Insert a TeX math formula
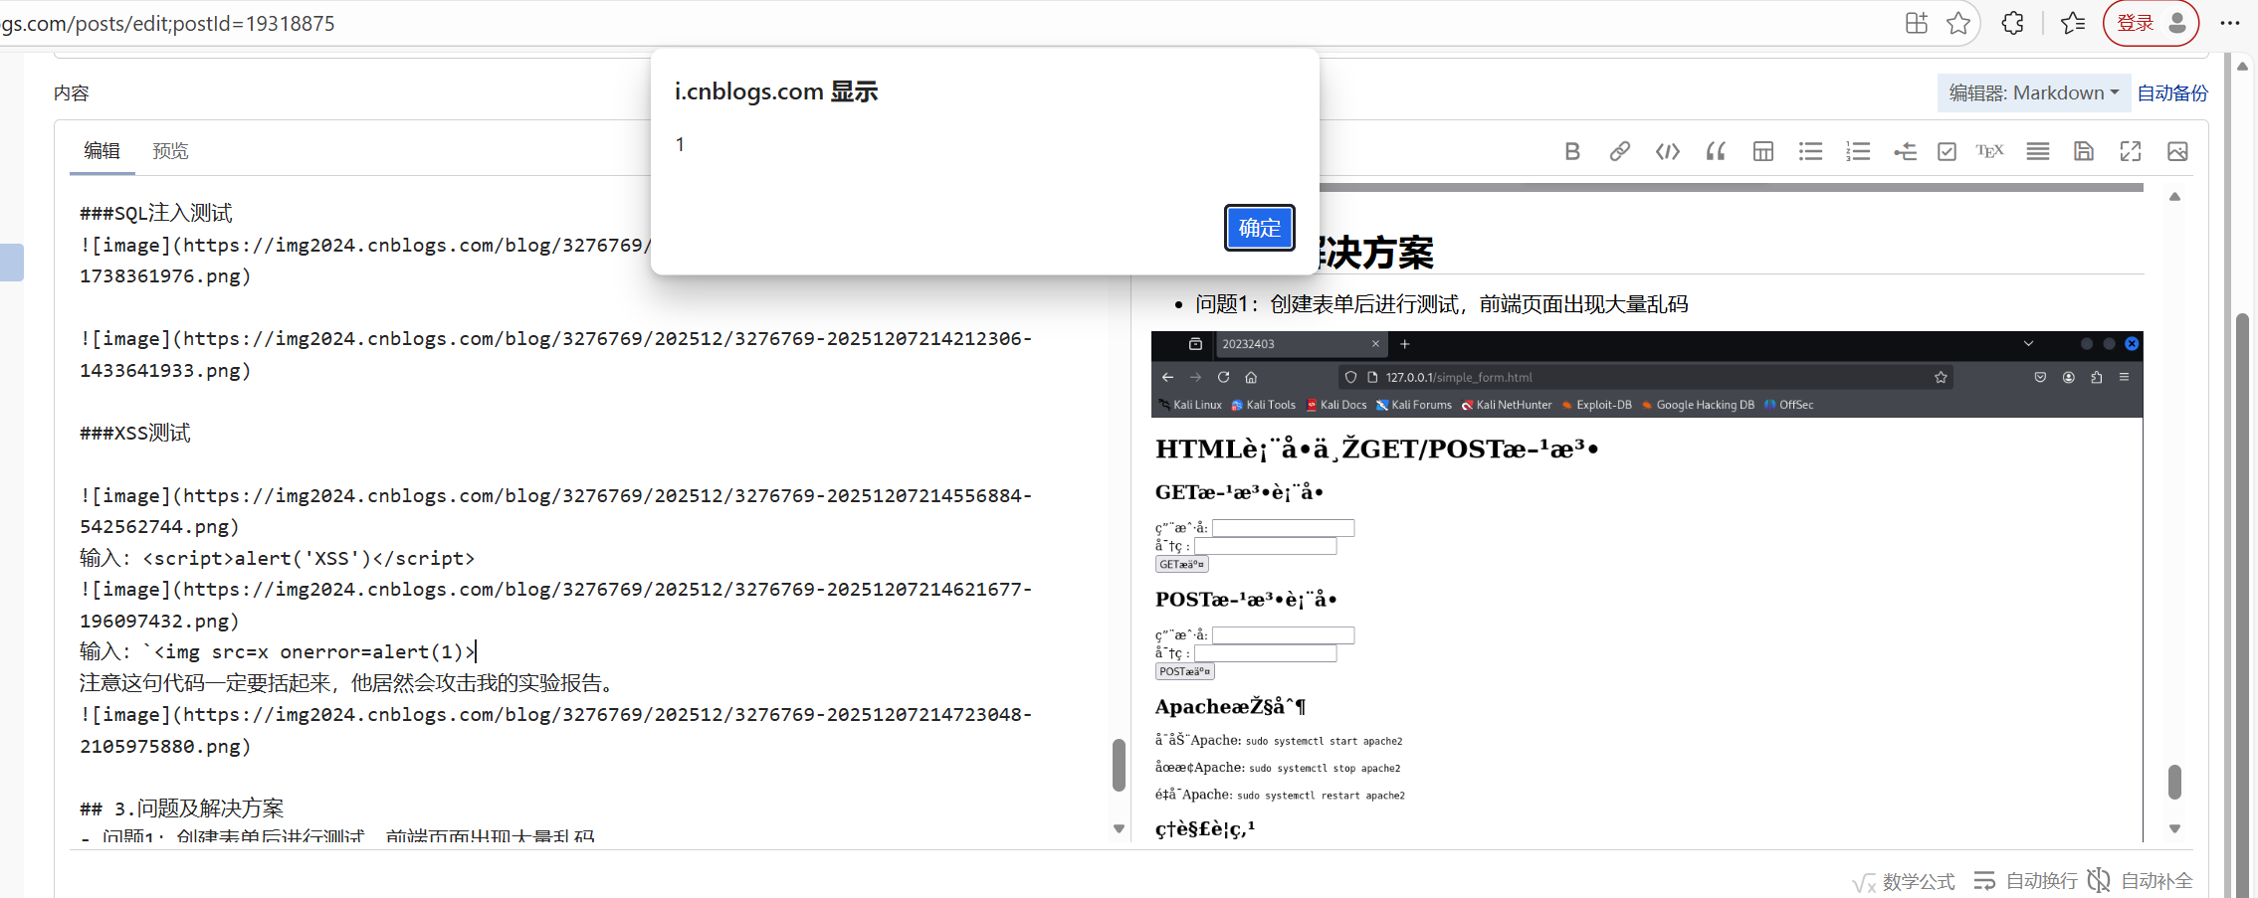Image resolution: width=2258 pixels, height=898 pixels. 1989,151
